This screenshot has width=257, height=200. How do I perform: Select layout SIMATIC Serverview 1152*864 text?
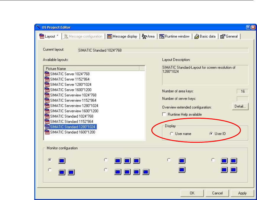73,100
